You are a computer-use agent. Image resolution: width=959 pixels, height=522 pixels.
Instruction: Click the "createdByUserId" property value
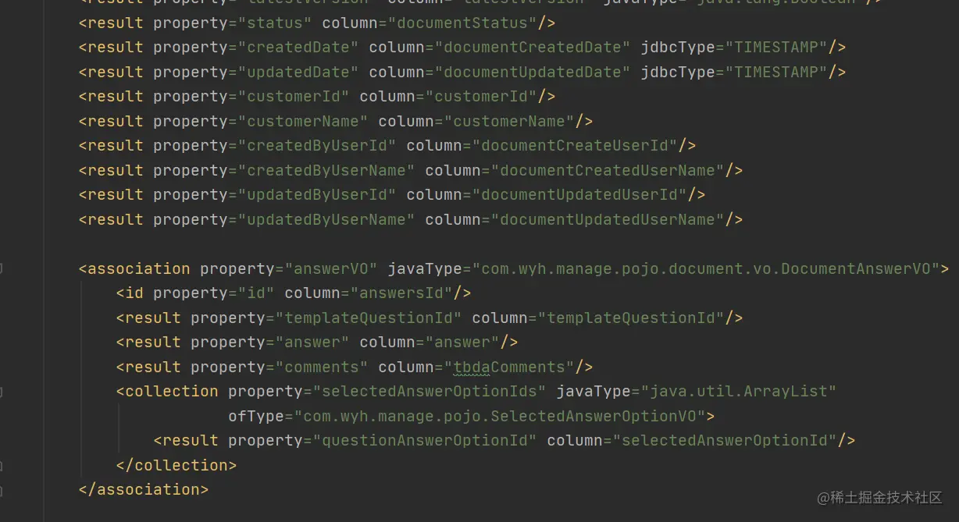click(317, 146)
